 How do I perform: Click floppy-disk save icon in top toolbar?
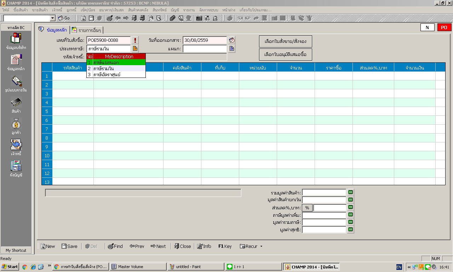point(91,18)
